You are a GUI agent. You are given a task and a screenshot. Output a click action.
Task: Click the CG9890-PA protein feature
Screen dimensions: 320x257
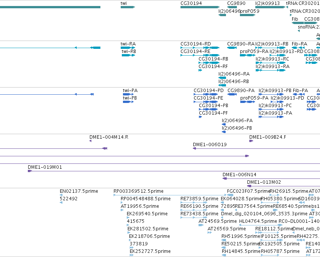pyautogui.click(x=232, y=94)
